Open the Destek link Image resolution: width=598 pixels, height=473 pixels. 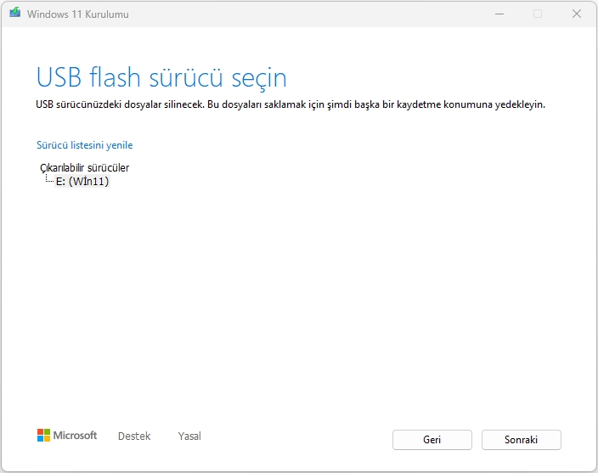[134, 436]
